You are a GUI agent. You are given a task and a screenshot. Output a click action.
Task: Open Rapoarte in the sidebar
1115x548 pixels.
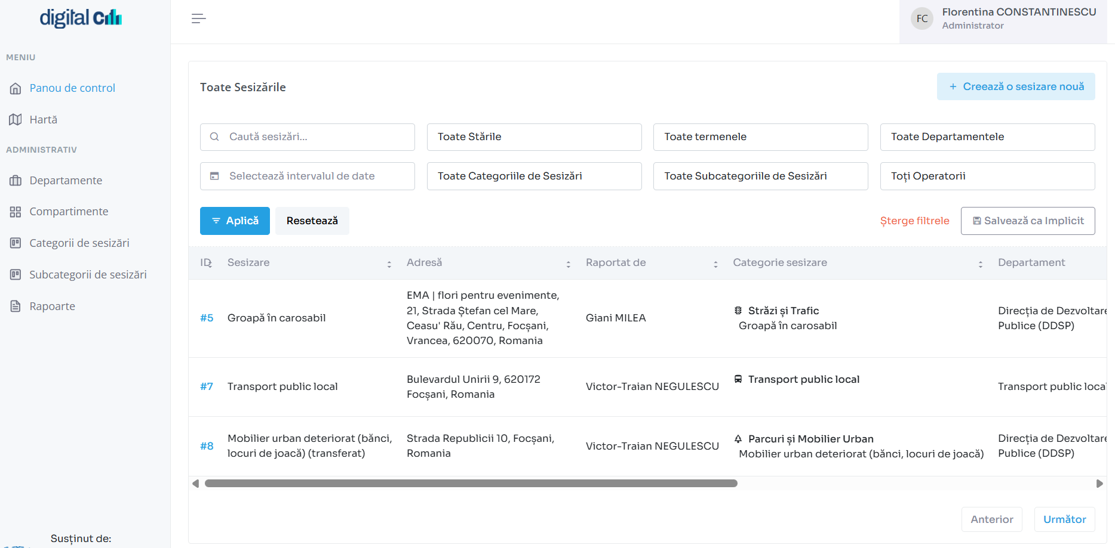[53, 306]
